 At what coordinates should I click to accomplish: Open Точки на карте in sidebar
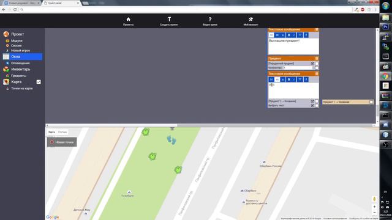point(22,88)
